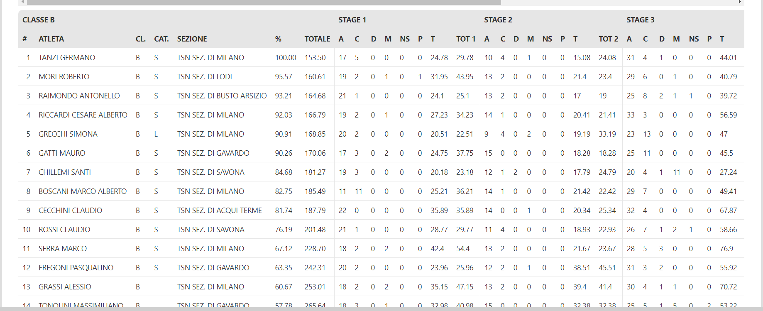Image resolution: width=763 pixels, height=311 pixels.
Task: Click the CAT. column header
Action: coord(161,39)
